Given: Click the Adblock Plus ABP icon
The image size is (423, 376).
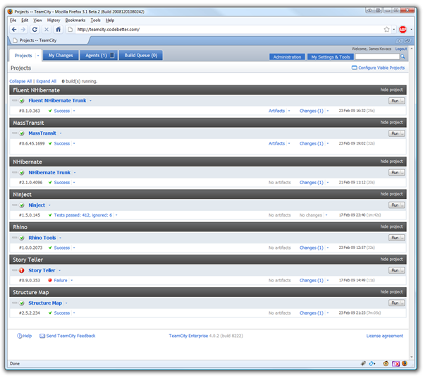Looking at the screenshot, I should click(x=403, y=30).
